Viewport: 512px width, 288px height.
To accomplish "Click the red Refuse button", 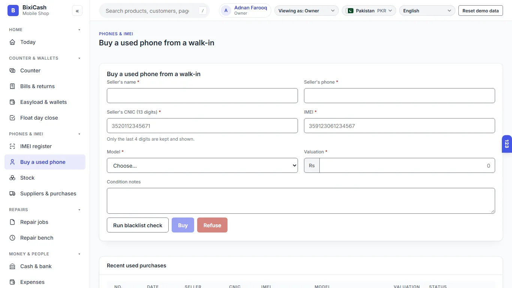I will coord(212,225).
